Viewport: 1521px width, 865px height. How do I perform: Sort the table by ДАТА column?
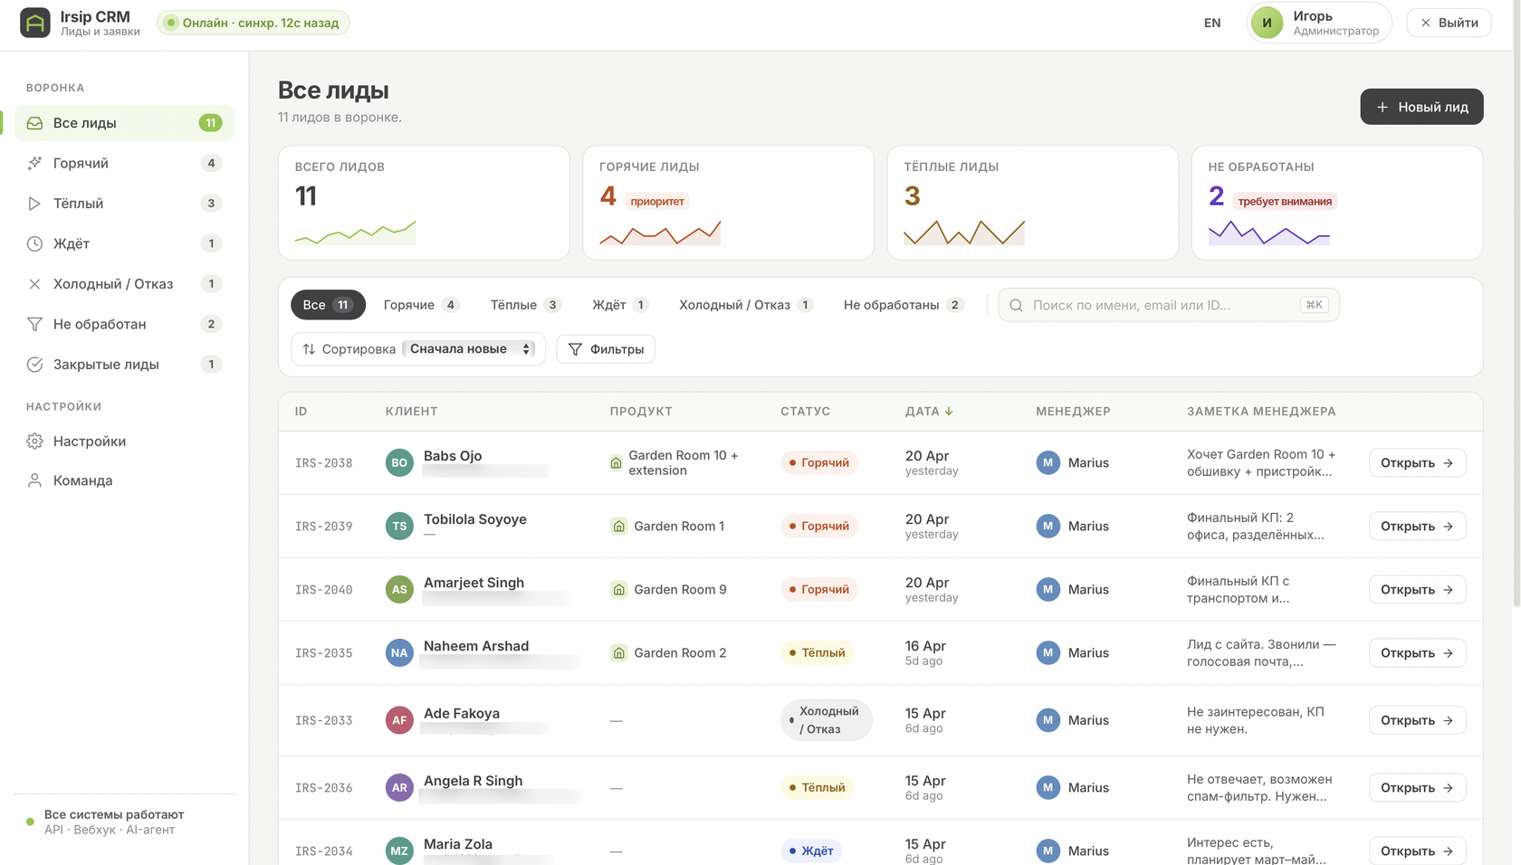929,412
